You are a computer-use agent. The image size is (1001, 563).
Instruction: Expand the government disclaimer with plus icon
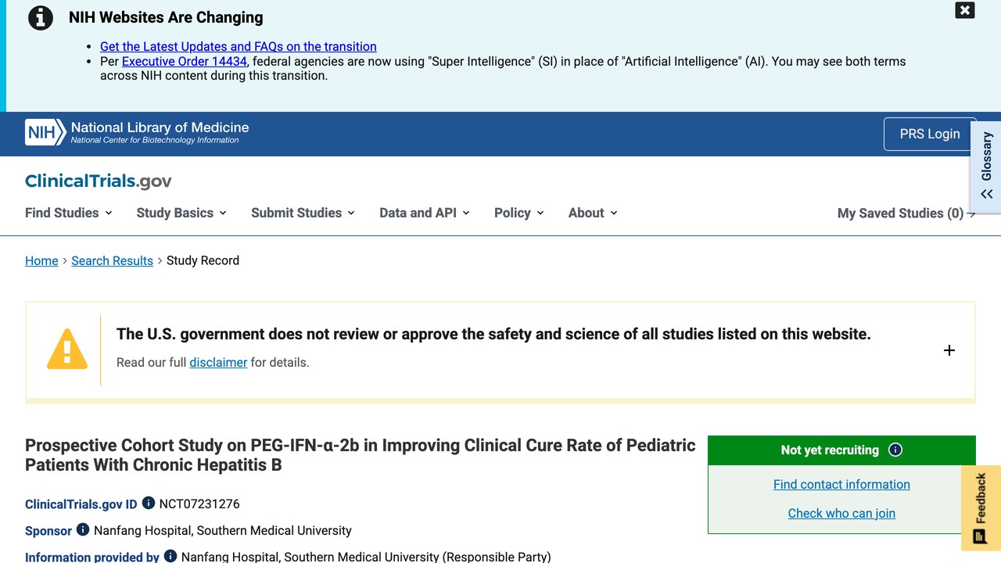point(949,350)
